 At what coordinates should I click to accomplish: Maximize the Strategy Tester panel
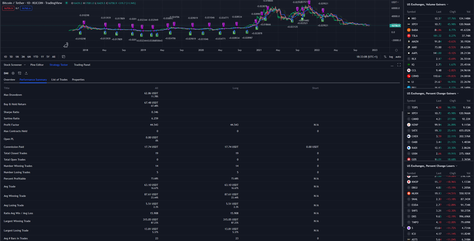coord(399,65)
